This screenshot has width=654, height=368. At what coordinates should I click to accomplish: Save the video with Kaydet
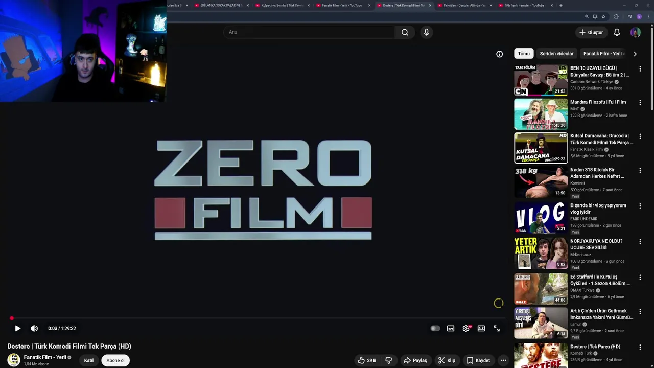478,360
